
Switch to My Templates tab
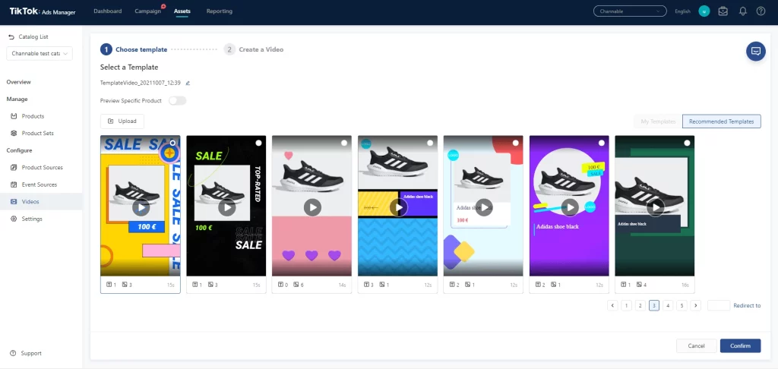coord(658,121)
